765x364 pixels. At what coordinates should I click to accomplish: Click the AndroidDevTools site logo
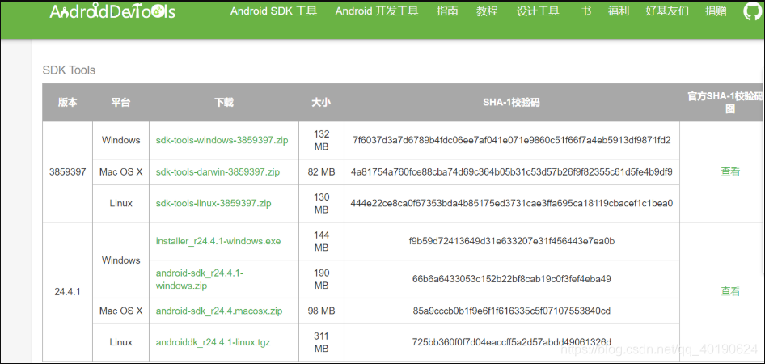(x=112, y=11)
